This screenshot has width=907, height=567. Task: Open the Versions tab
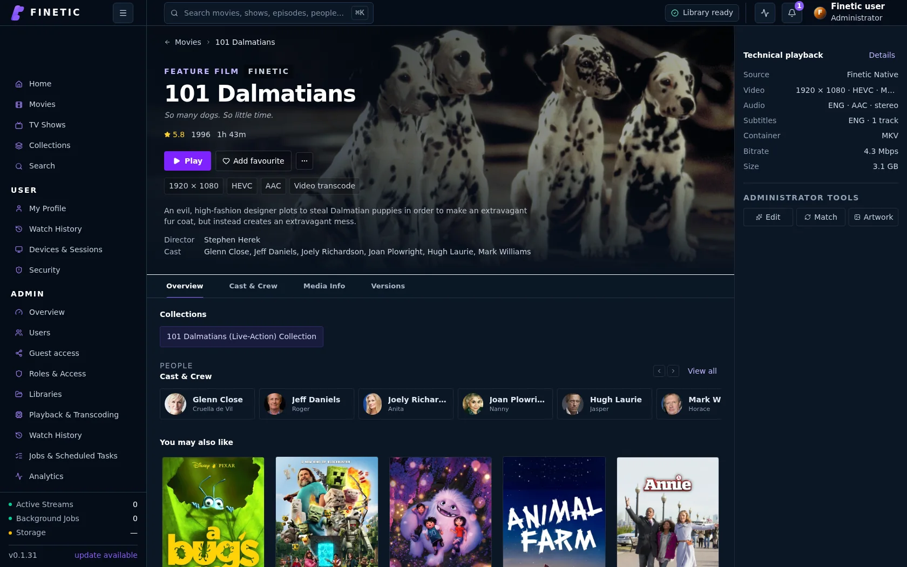[388, 286]
